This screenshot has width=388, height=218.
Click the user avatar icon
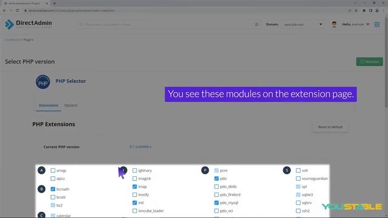point(334,24)
